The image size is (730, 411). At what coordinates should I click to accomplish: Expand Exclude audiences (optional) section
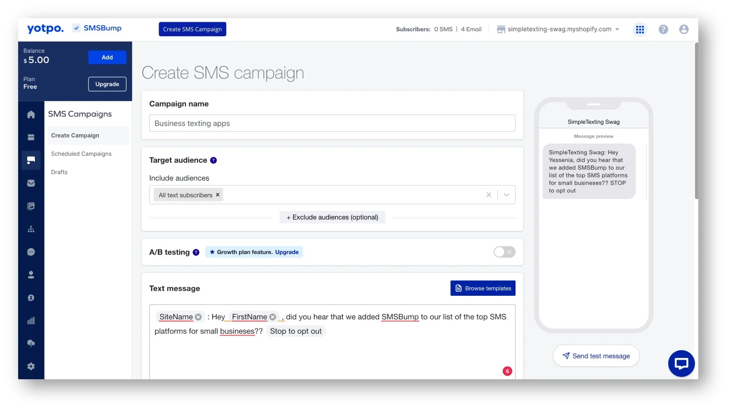click(x=332, y=218)
